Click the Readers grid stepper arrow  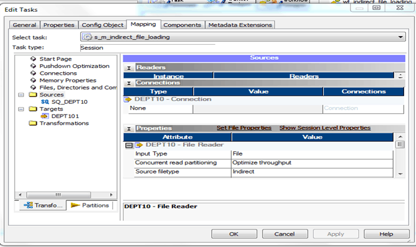400,76
